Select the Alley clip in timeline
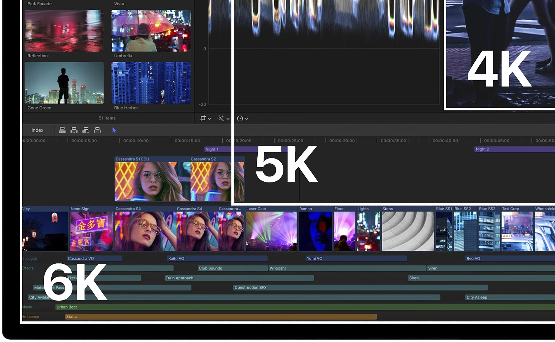 tap(45, 228)
